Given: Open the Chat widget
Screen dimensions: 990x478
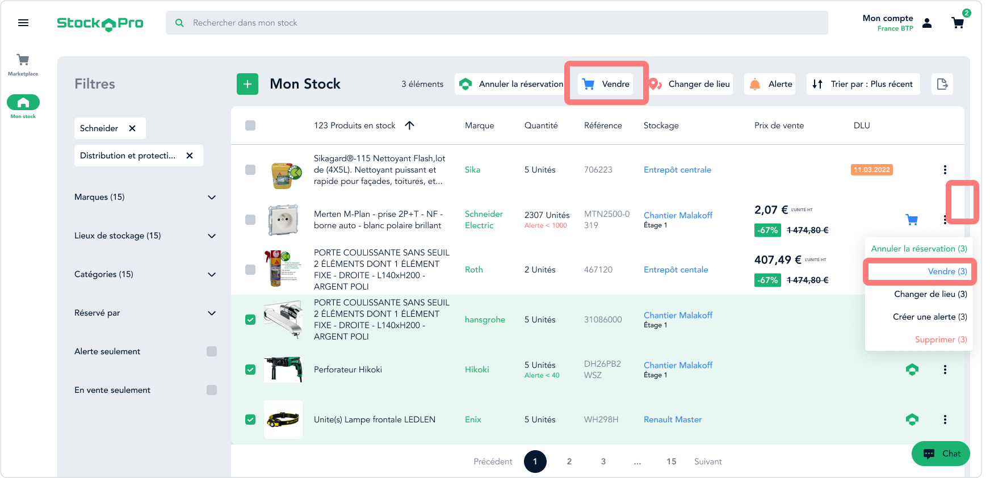Looking at the screenshot, I should [x=941, y=454].
